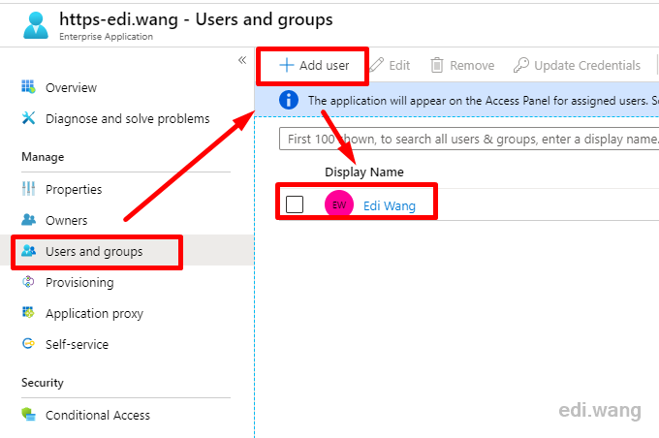
Task: Click the Security section heading
Action: pyautogui.click(x=43, y=383)
